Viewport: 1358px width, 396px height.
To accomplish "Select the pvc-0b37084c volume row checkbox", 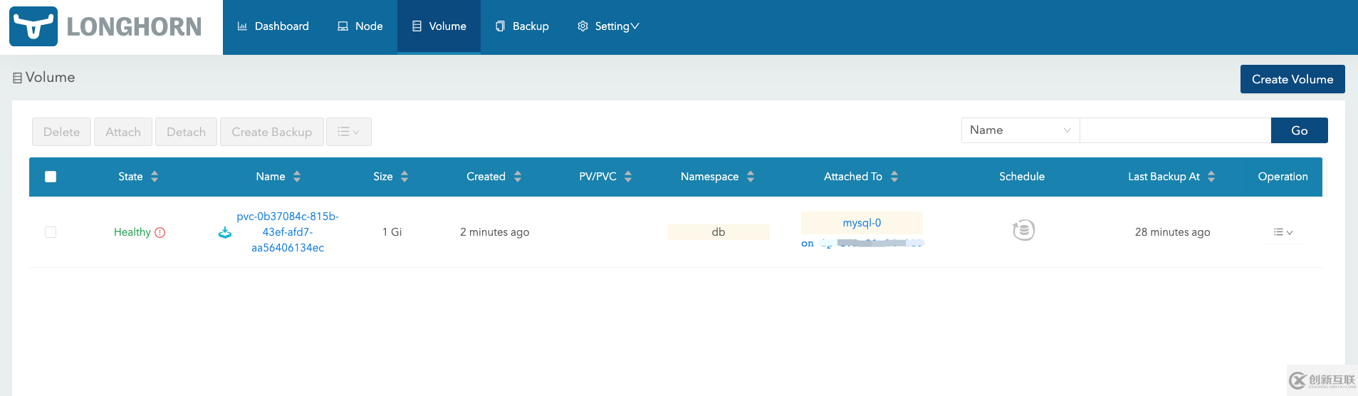I will click(x=51, y=232).
